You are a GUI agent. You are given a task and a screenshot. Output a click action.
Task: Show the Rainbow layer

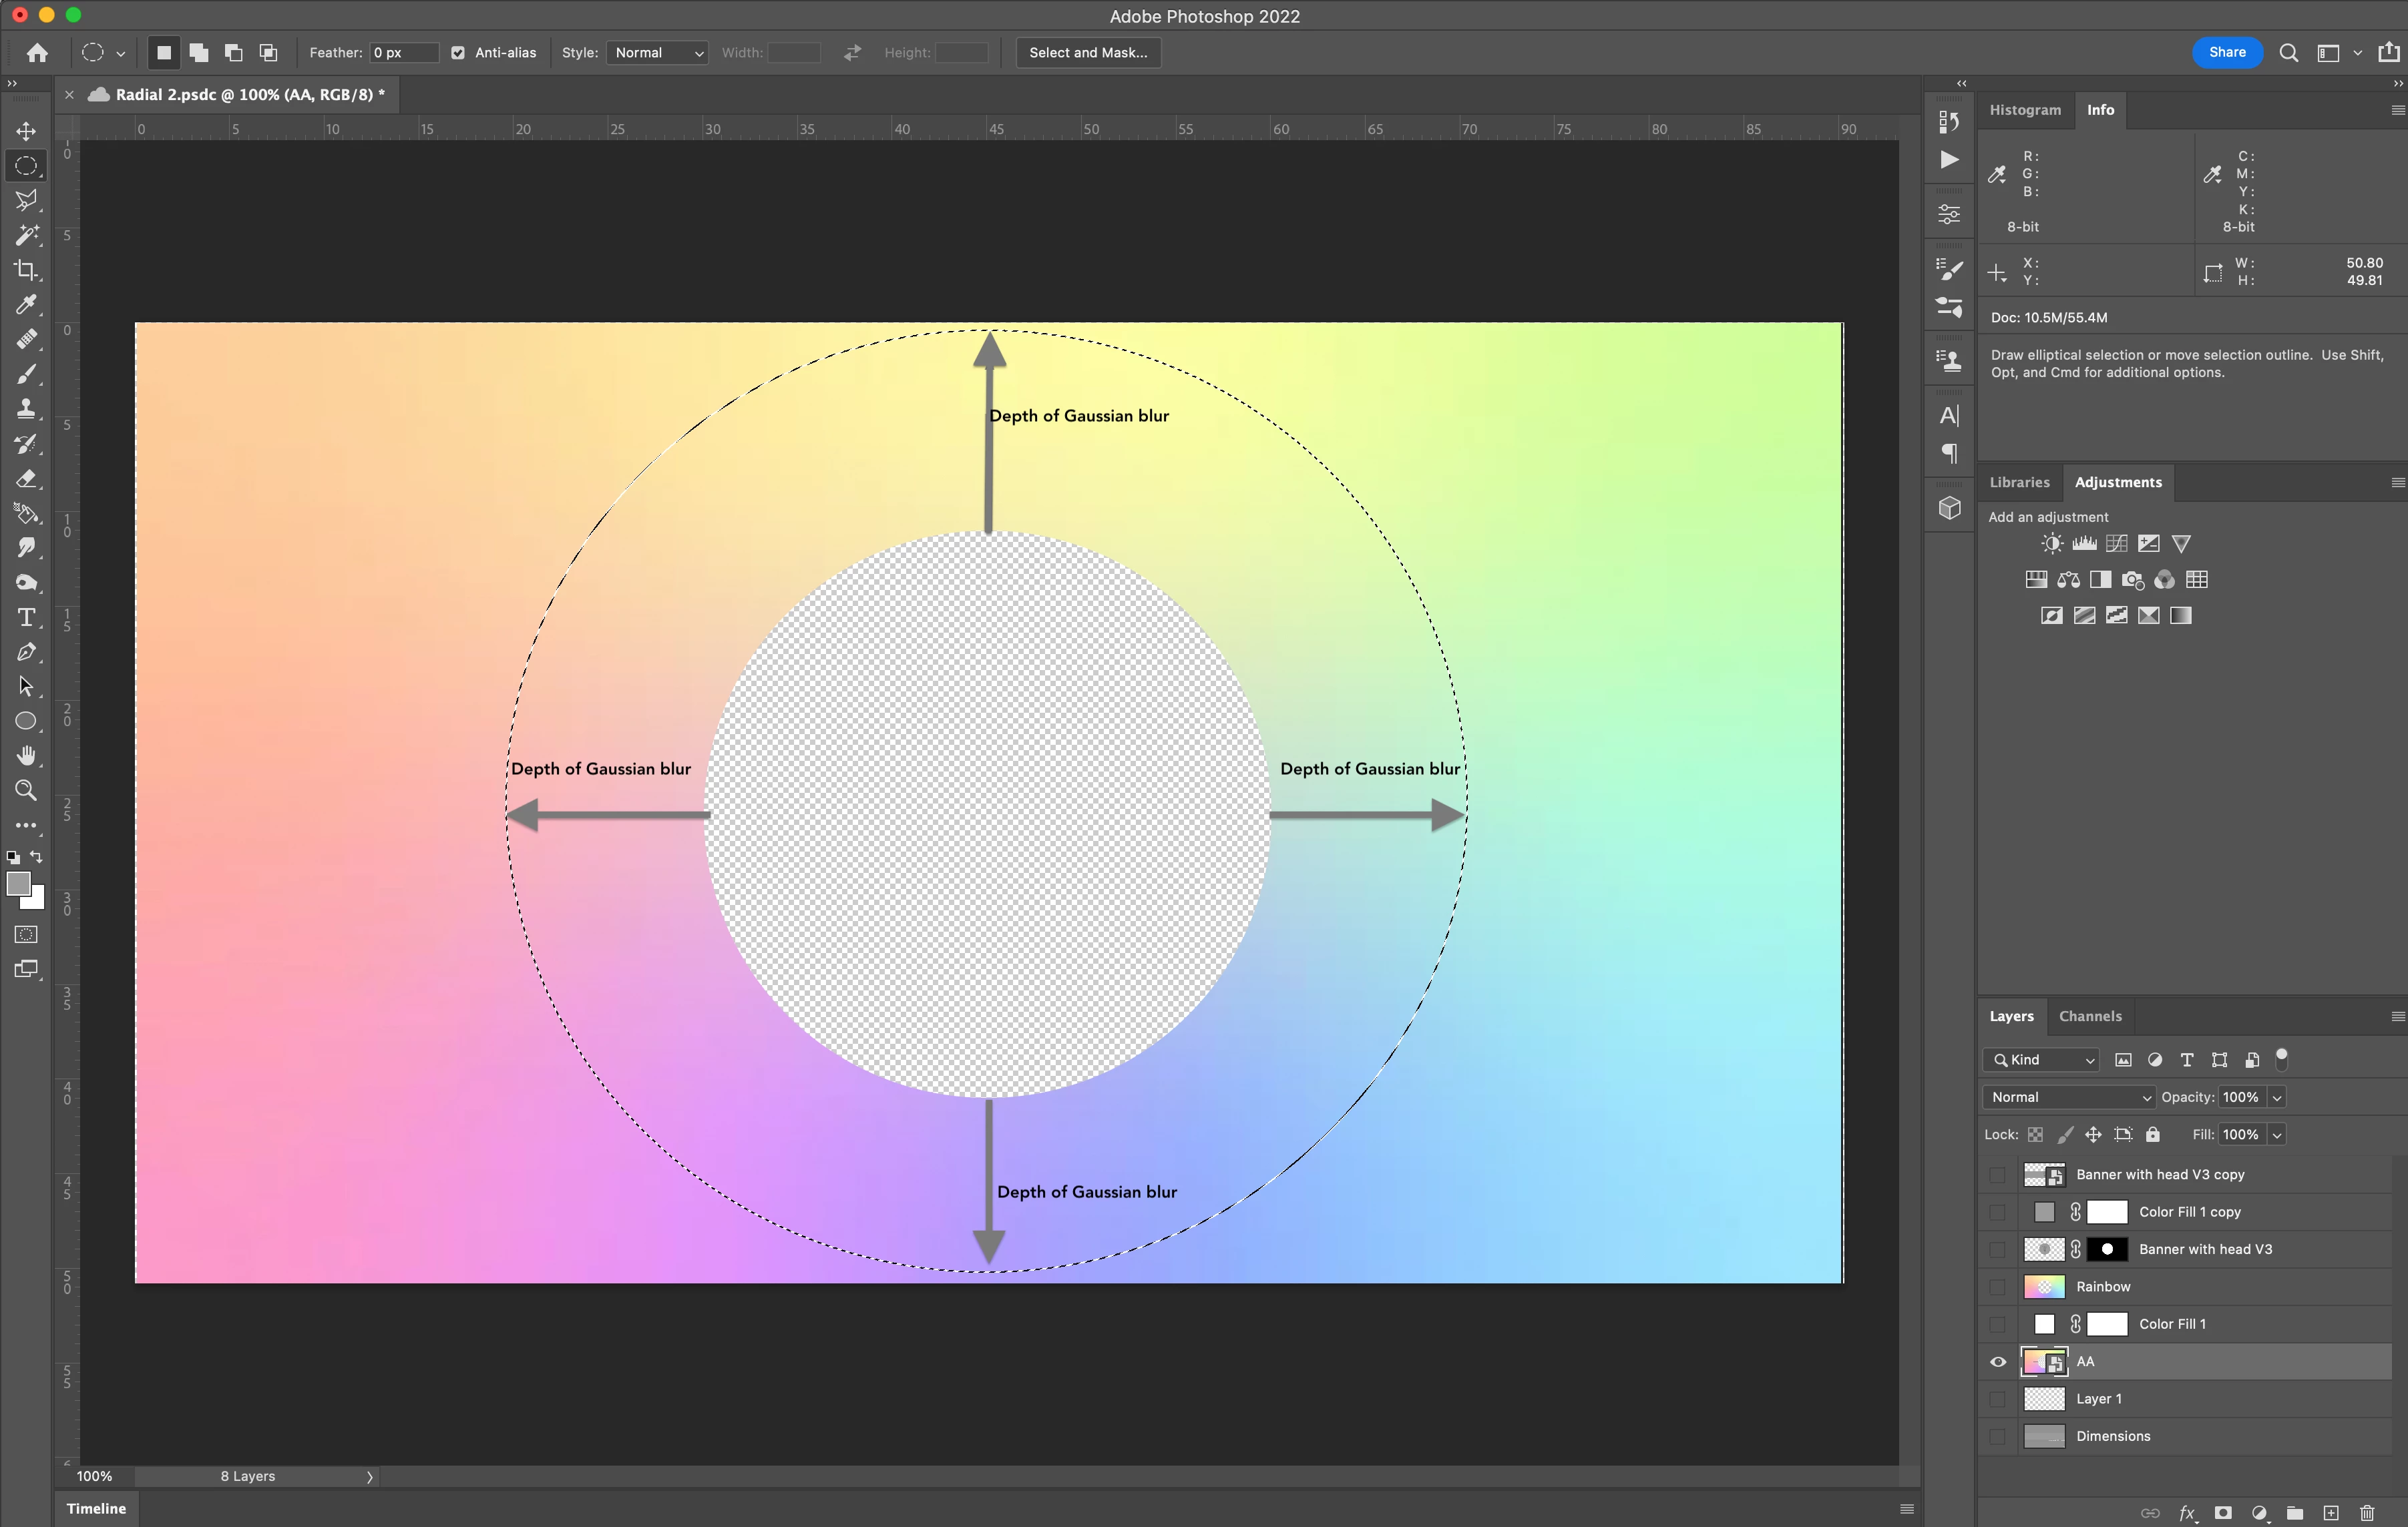tap(1998, 1287)
